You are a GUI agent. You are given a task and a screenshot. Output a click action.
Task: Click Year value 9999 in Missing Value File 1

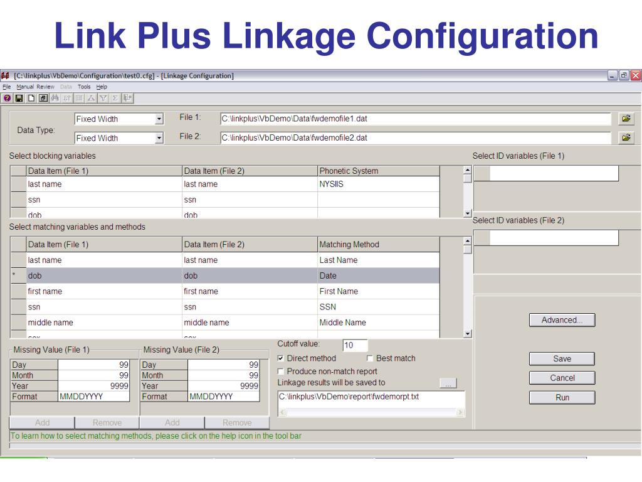tap(93, 386)
